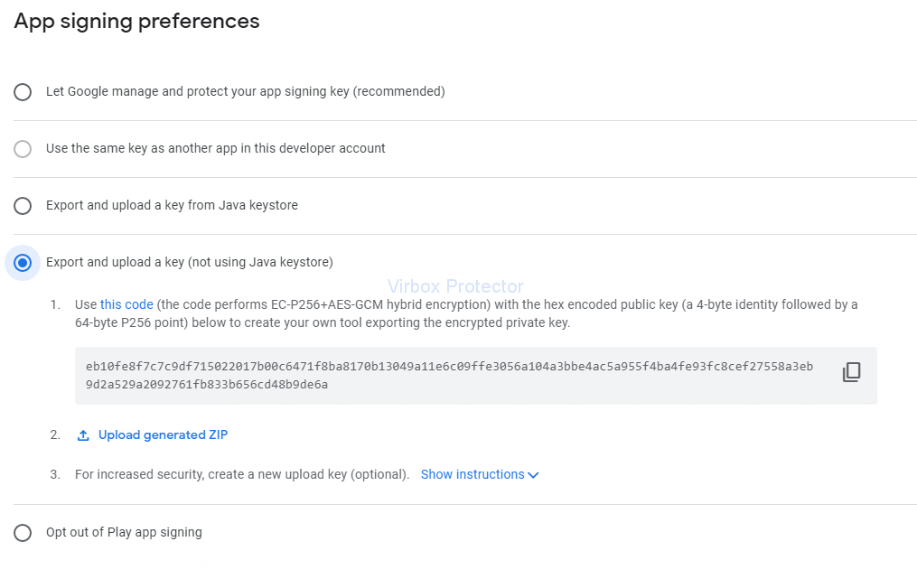This screenshot has width=917, height=579.
Task: Click 'Export and upload a key (not using Java keystore)' label
Action: point(189,262)
